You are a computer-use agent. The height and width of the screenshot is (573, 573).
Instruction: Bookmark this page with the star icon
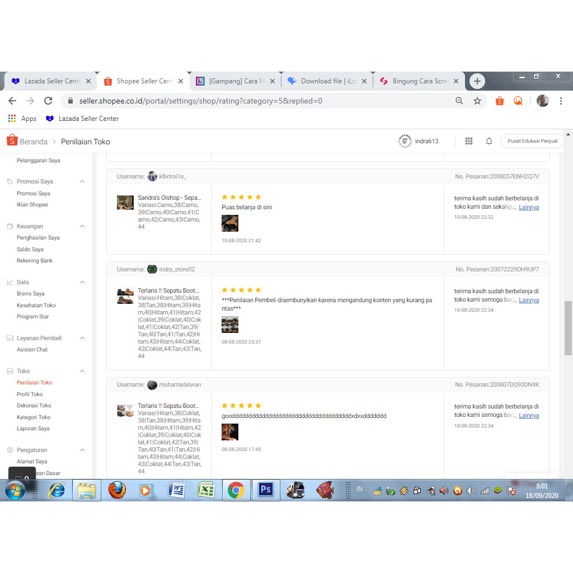[477, 101]
